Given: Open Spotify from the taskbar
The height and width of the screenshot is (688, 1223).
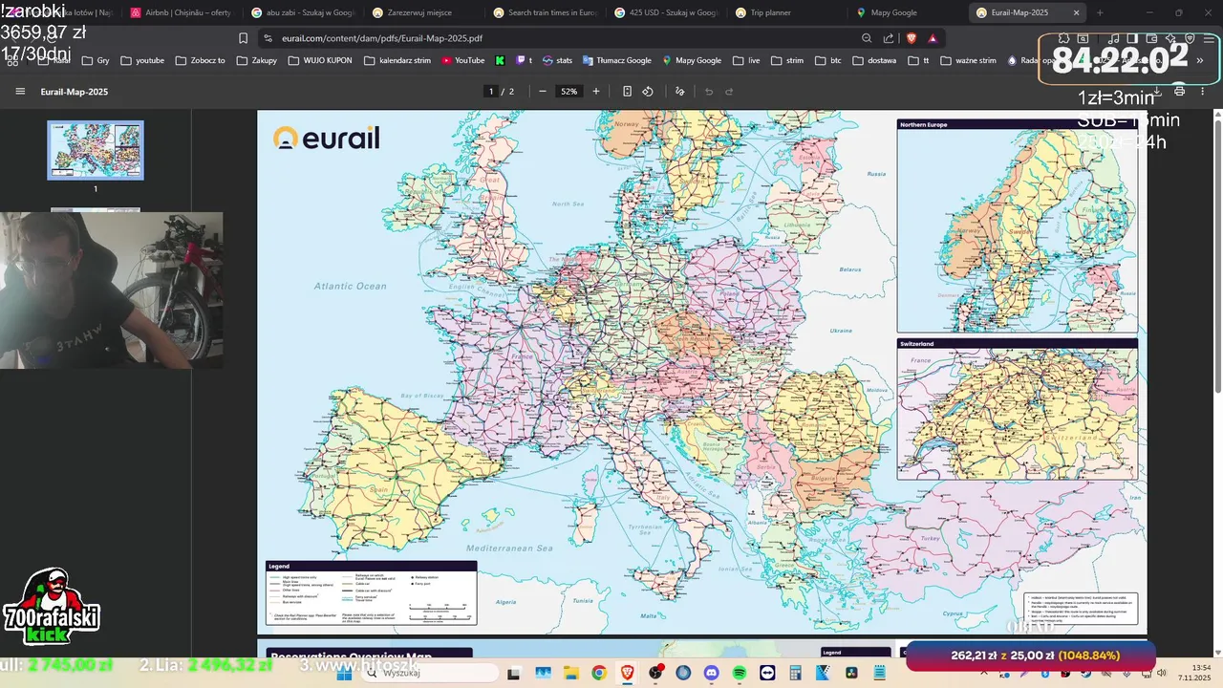Looking at the screenshot, I should (x=740, y=673).
